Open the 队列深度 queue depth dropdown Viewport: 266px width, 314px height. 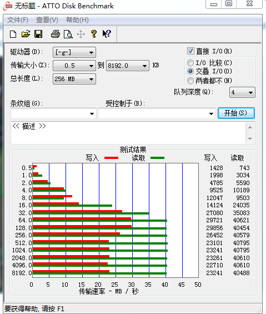[x=242, y=92]
